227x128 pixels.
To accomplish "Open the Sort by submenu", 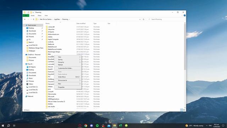I will coord(68,60).
